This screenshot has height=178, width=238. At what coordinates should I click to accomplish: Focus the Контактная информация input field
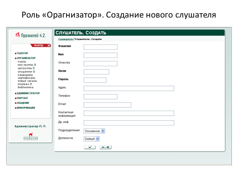click(x=129, y=113)
